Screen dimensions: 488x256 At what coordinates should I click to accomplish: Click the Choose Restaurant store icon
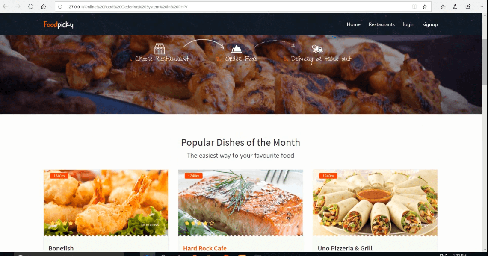click(x=160, y=49)
